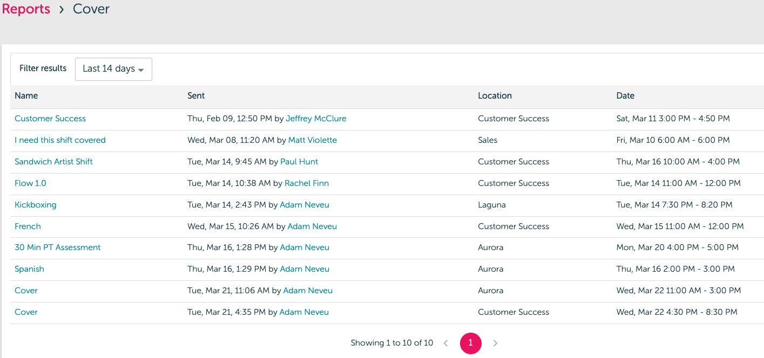764x358 pixels.
Task: Go to previous page arrow
Action: point(445,343)
